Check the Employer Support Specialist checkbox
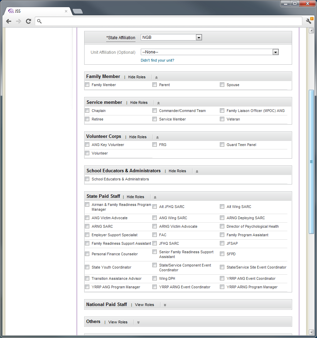Screen dimensions: 317x338 coord(87,235)
